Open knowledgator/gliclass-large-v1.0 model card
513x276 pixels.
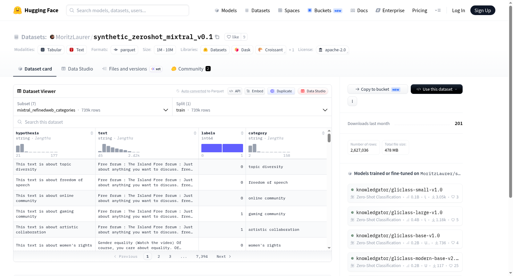point(405,216)
